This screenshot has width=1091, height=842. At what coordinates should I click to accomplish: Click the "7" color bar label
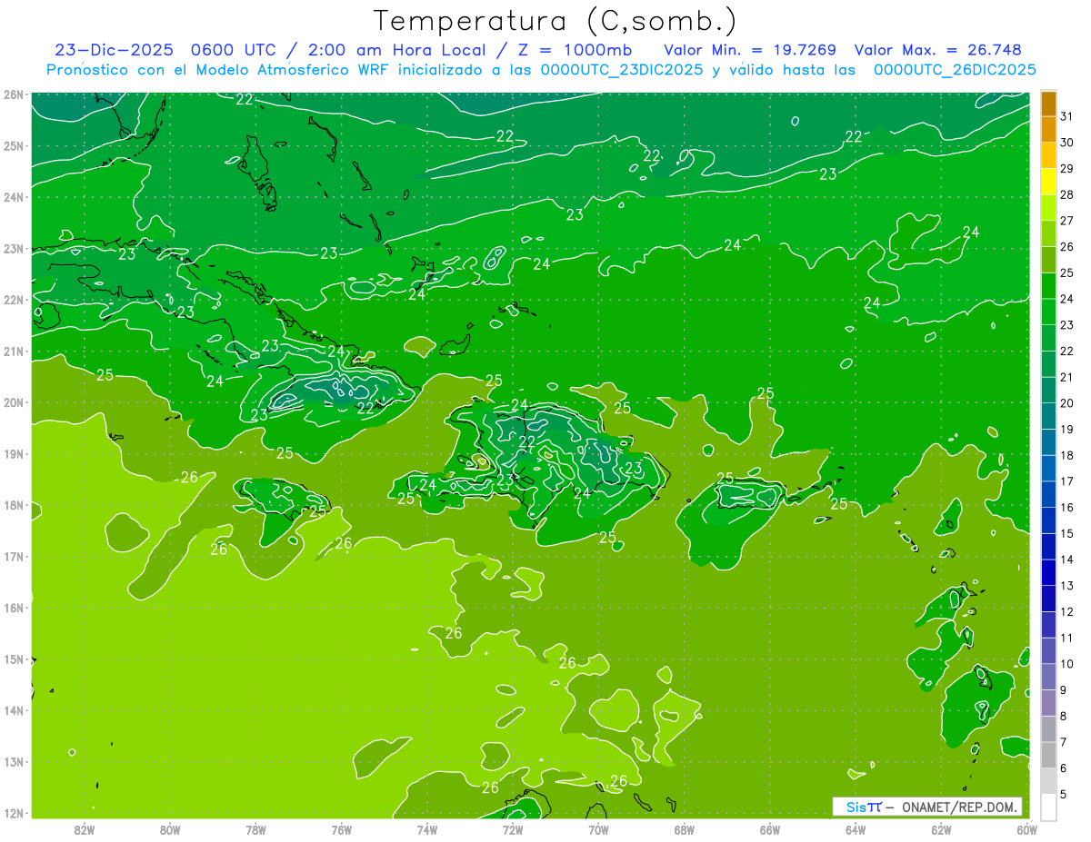point(1064,742)
